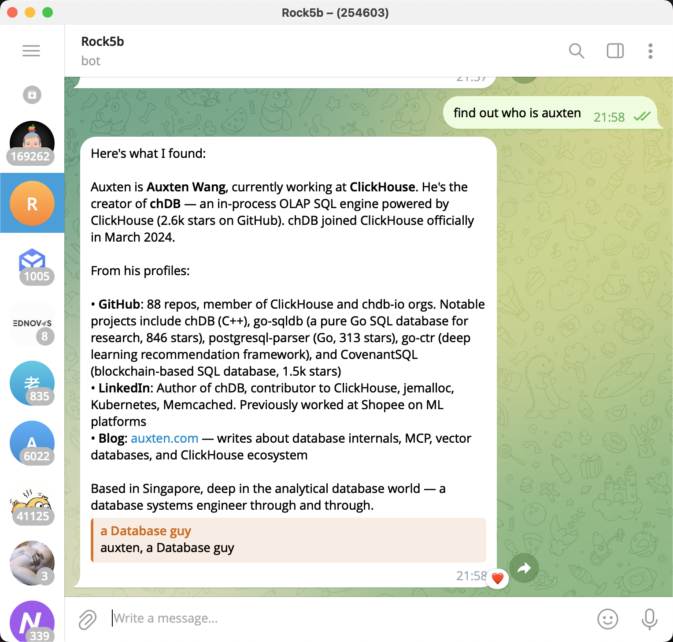Visit the auxten.com link

[164, 438]
